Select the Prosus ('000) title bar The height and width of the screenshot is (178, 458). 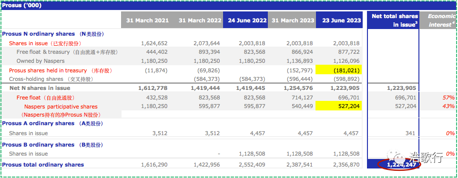tap(229, 5)
